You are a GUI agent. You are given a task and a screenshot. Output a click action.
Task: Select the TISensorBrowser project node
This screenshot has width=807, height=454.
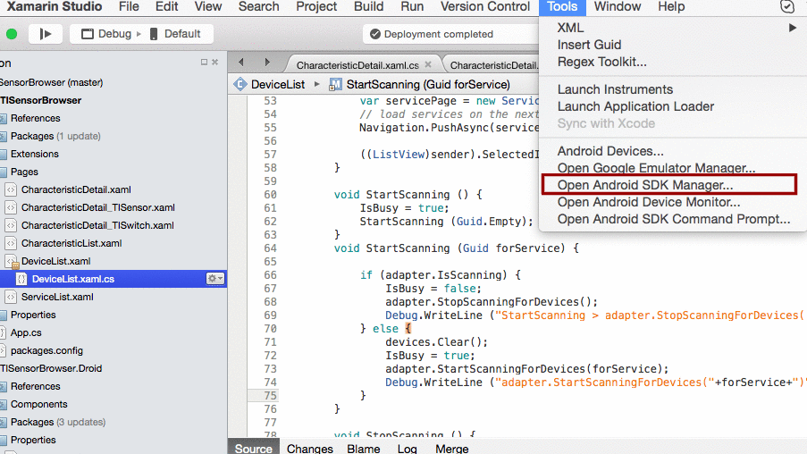[x=40, y=100]
